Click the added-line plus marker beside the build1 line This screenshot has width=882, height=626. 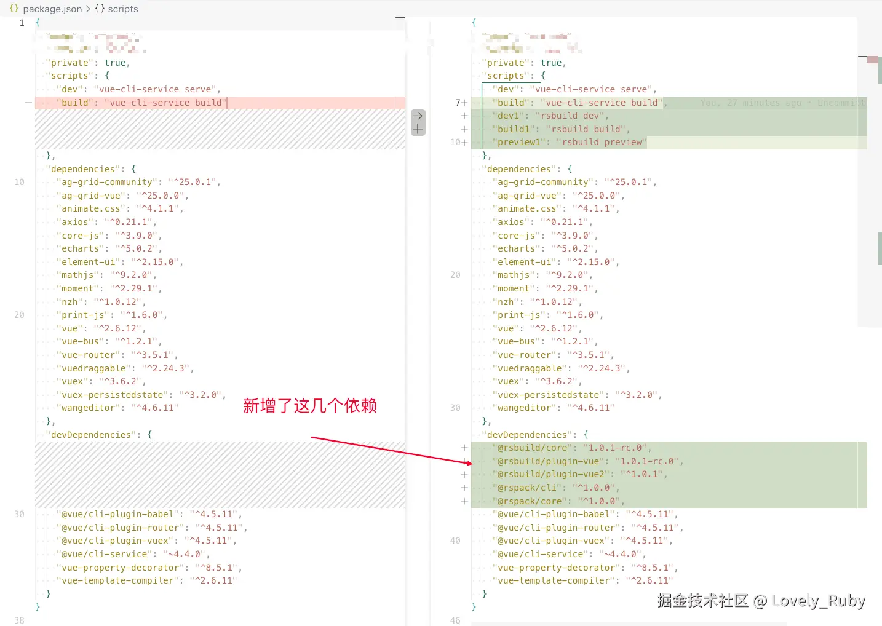[x=464, y=129]
